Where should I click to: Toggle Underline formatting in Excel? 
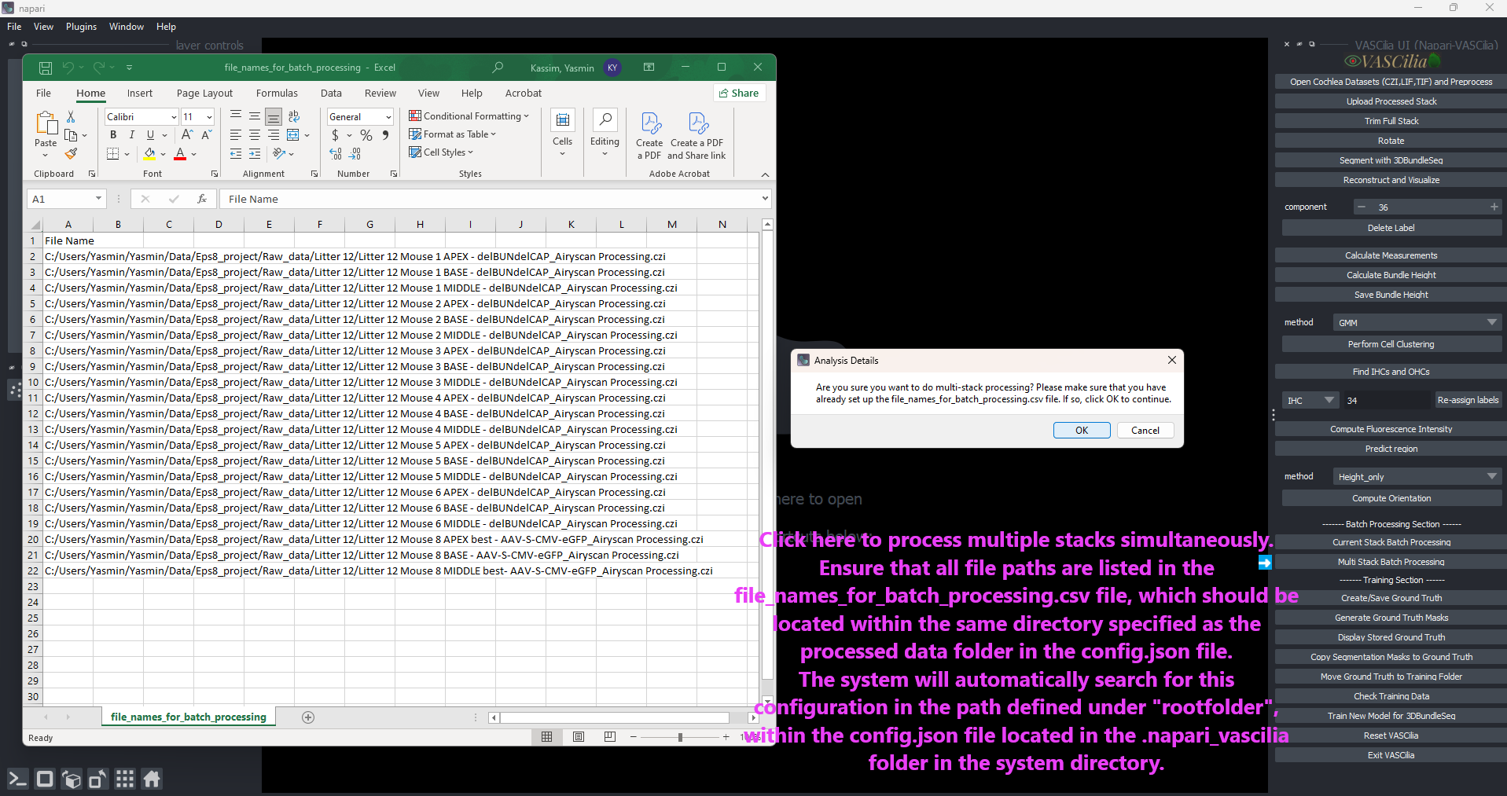click(151, 135)
